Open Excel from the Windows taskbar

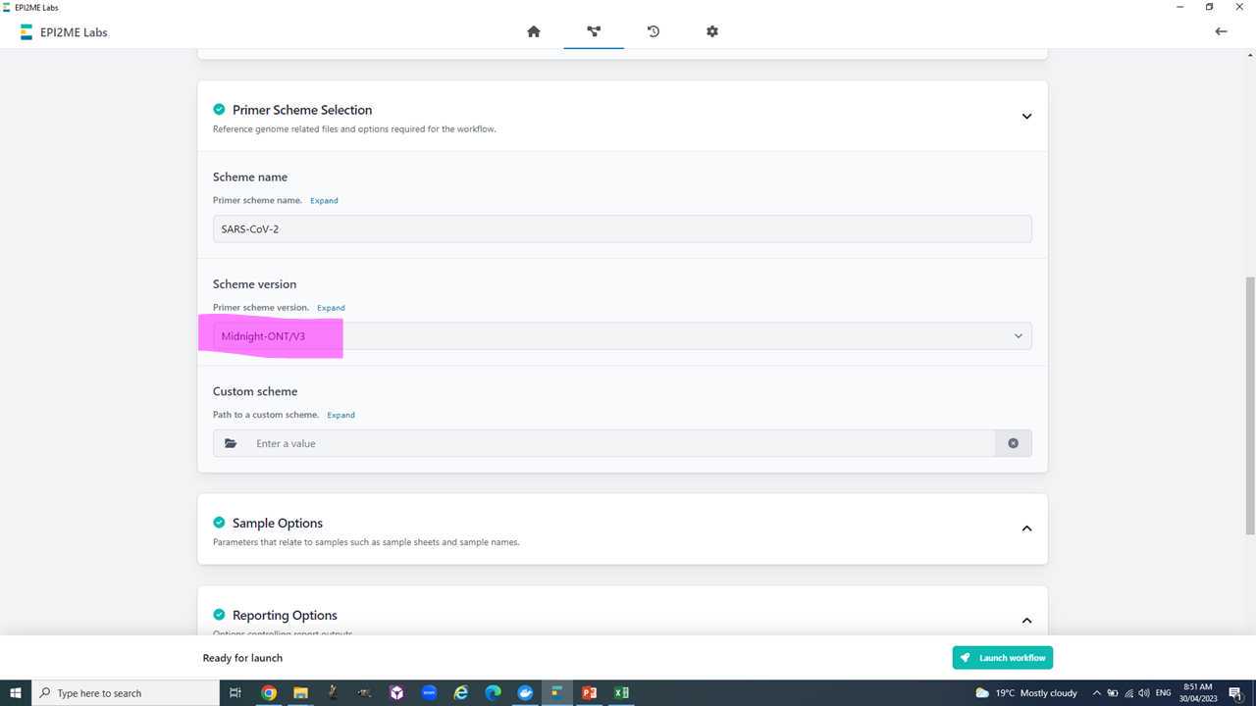tap(621, 692)
